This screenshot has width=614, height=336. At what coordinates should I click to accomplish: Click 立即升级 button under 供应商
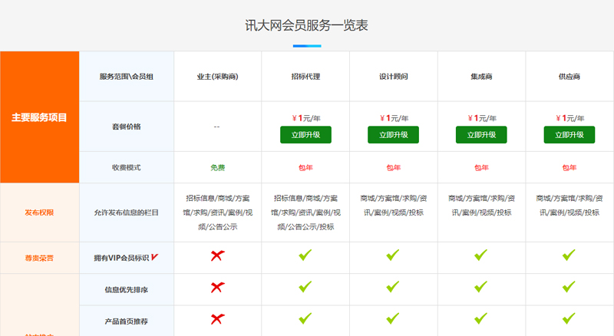pos(569,135)
